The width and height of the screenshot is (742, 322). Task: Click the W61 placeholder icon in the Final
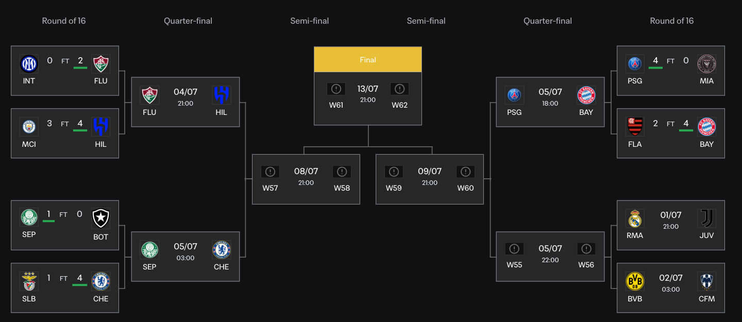336,89
